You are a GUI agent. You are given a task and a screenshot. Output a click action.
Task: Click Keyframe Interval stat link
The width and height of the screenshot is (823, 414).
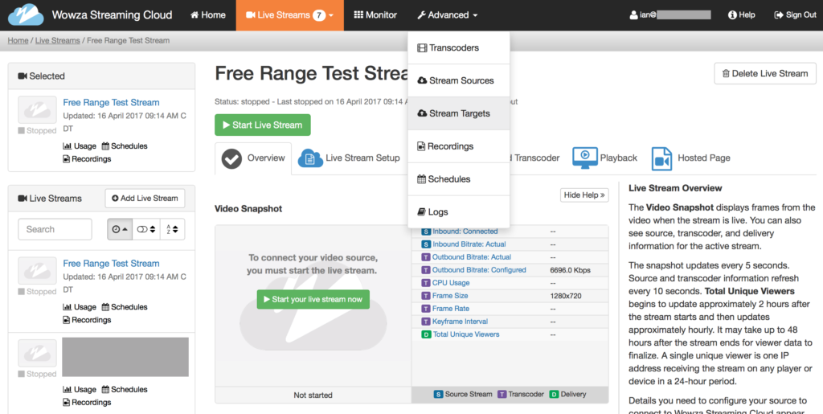461,322
